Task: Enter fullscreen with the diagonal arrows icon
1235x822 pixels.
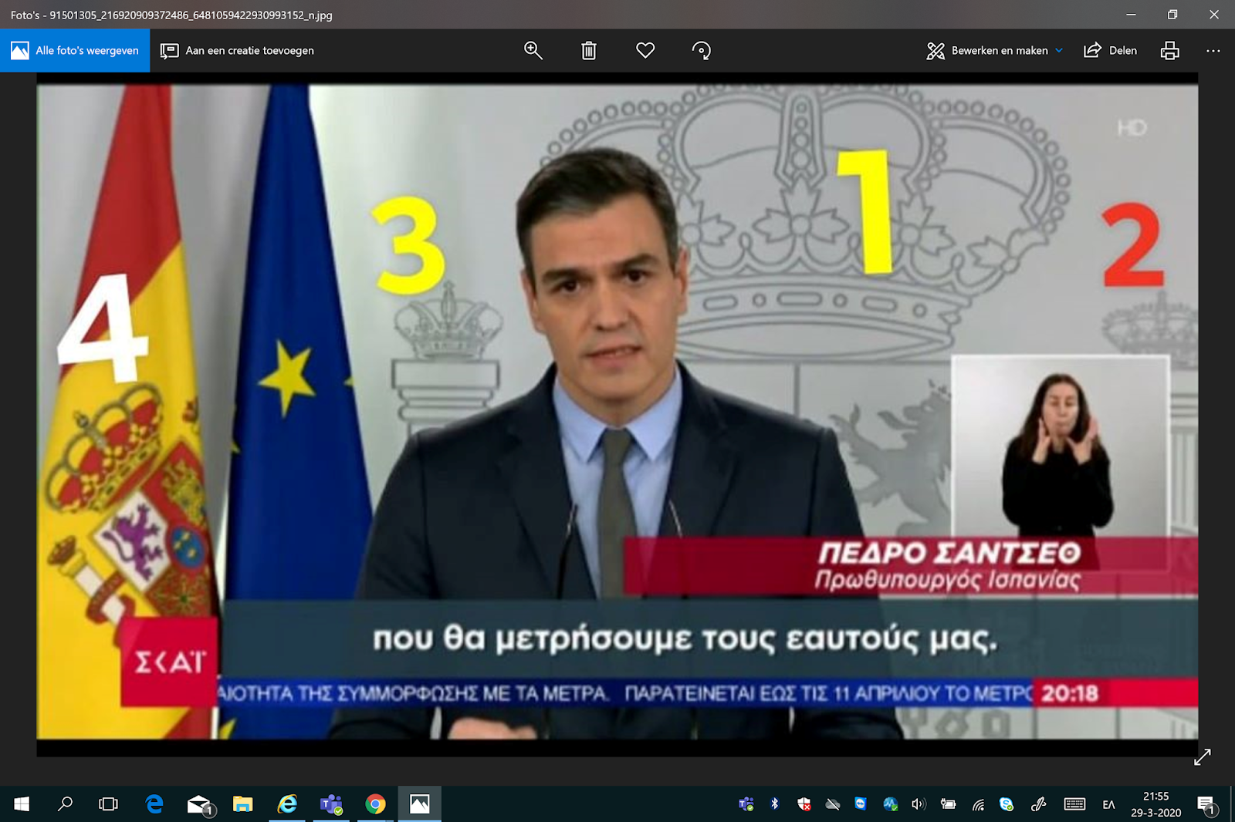Action: point(1202,757)
